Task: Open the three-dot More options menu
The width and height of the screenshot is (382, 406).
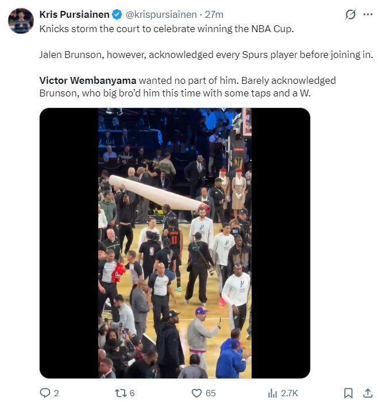Action: pos(368,15)
